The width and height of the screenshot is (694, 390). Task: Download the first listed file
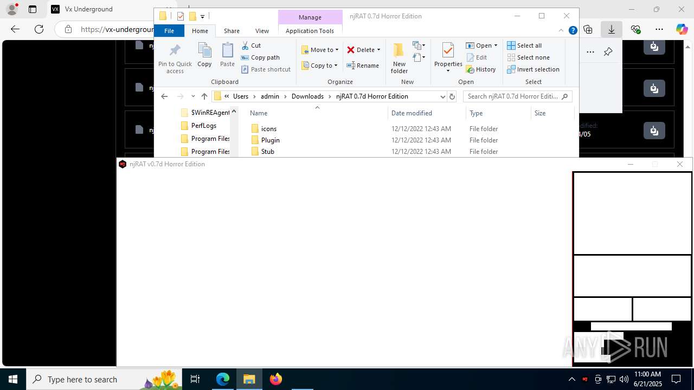(654, 47)
